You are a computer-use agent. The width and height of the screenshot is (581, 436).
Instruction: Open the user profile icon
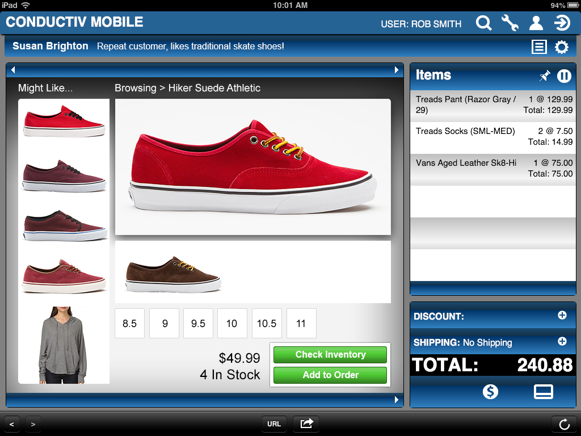pyautogui.click(x=536, y=23)
